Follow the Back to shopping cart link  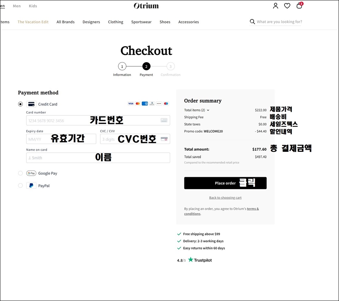point(225,198)
